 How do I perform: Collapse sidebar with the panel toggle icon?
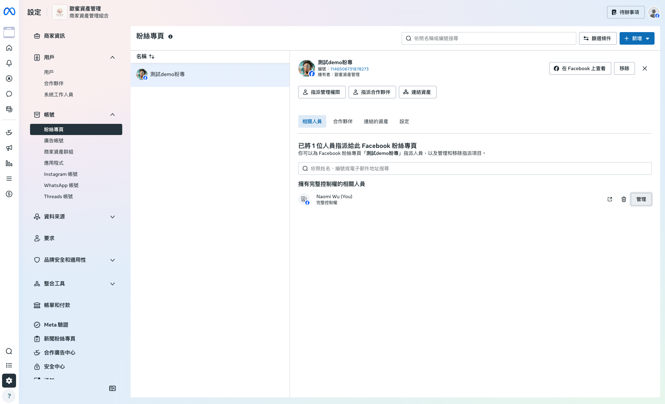tap(112, 388)
